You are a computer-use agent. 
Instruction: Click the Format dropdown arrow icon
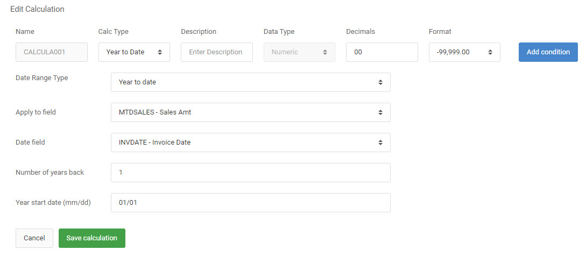pyautogui.click(x=490, y=52)
